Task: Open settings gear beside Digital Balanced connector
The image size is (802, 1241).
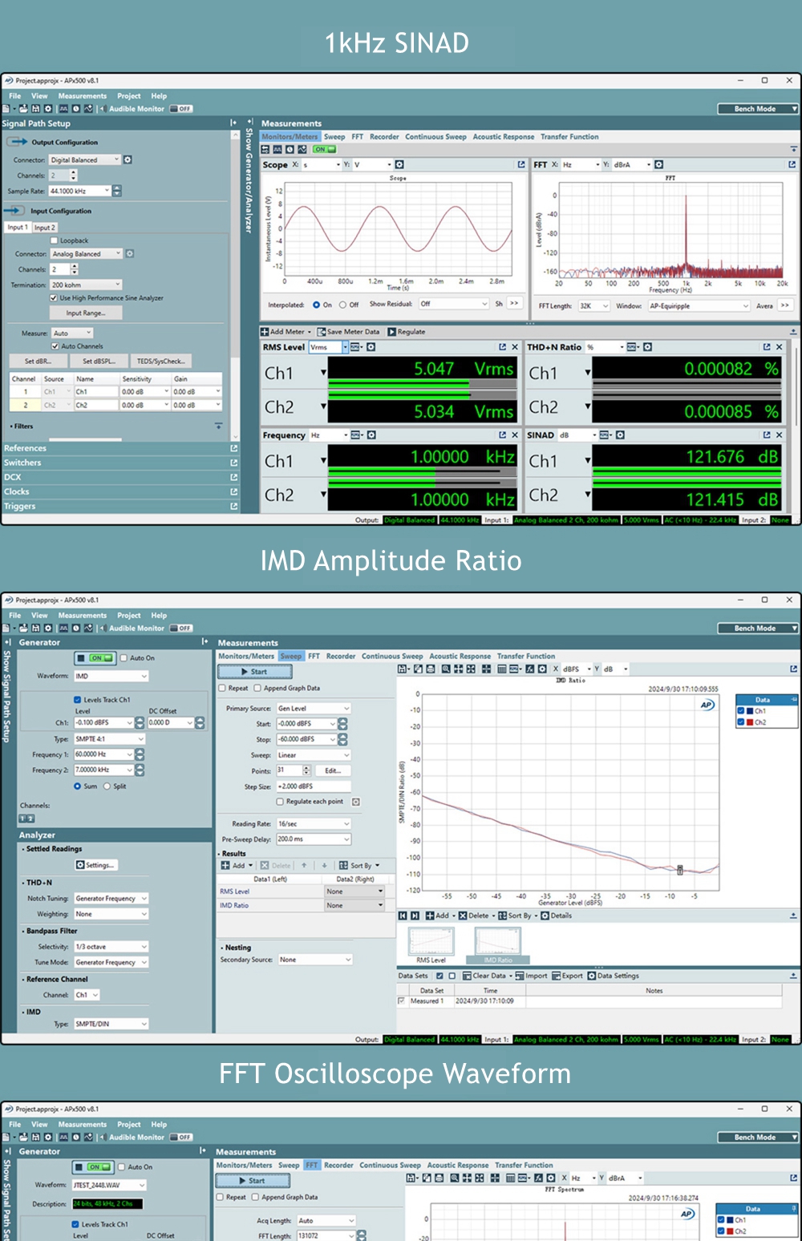Action: coord(128,160)
